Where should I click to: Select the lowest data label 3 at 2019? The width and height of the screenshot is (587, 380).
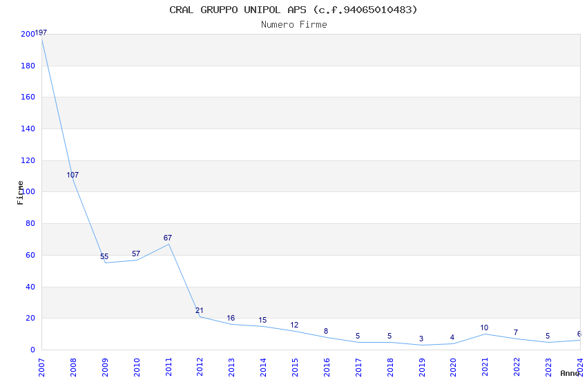421,339
